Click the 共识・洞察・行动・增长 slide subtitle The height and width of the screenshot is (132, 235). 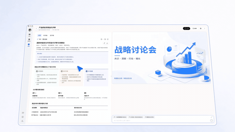point(127,59)
